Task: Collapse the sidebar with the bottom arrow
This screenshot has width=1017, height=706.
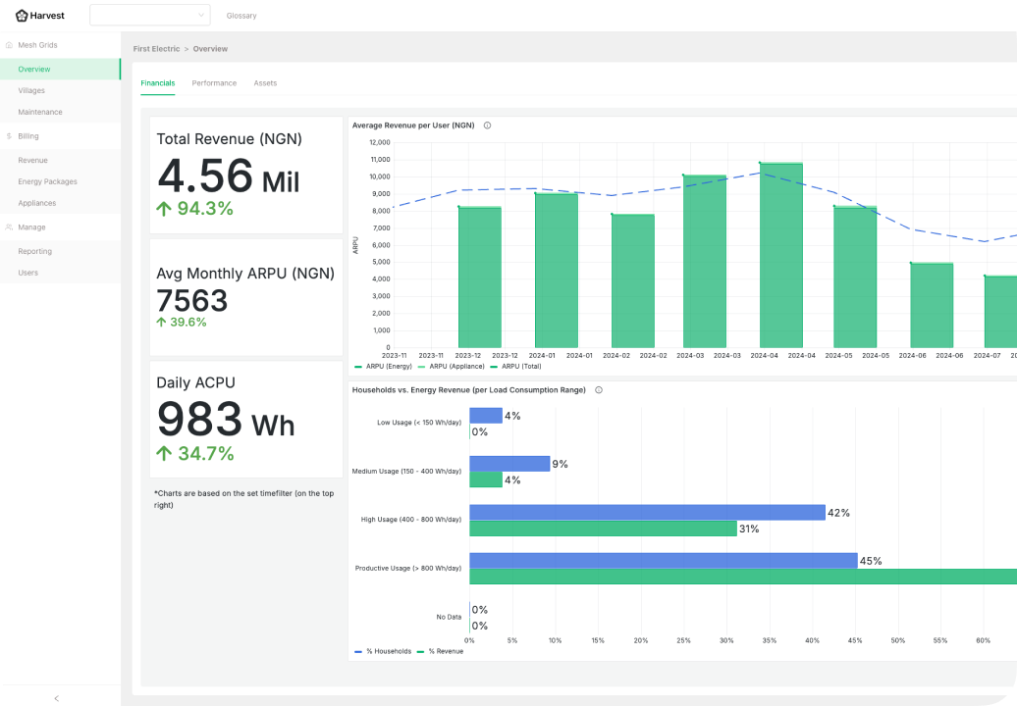Action: pos(56,698)
